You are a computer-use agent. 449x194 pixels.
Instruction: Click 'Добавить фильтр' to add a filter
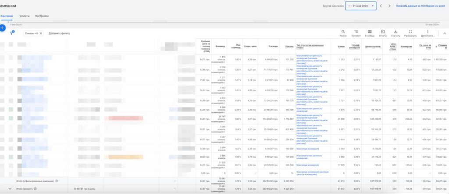coord(59,33)
